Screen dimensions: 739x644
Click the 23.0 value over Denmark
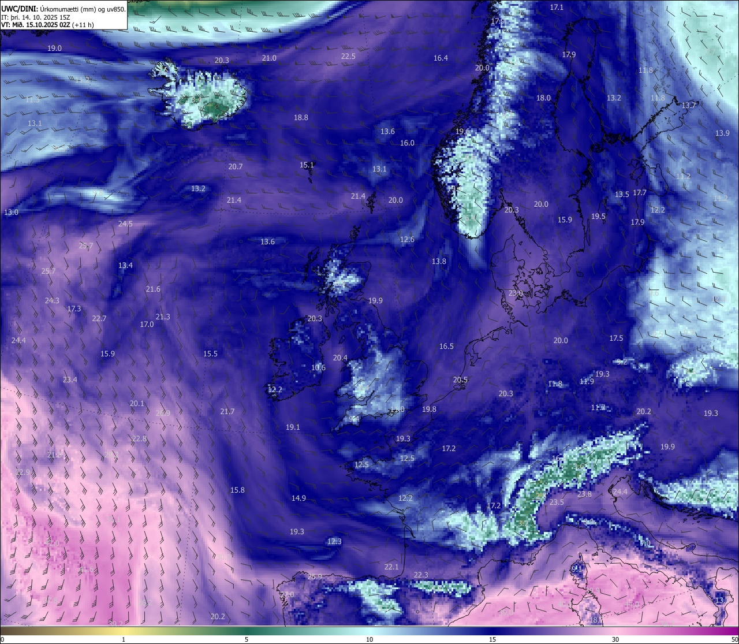(516, 293)
